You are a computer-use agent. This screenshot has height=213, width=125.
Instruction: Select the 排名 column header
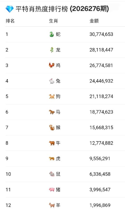pos(10,21)
